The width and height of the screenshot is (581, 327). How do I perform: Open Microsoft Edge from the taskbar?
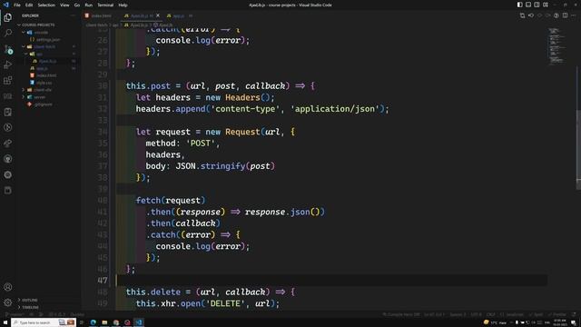[x=93, y=322]
